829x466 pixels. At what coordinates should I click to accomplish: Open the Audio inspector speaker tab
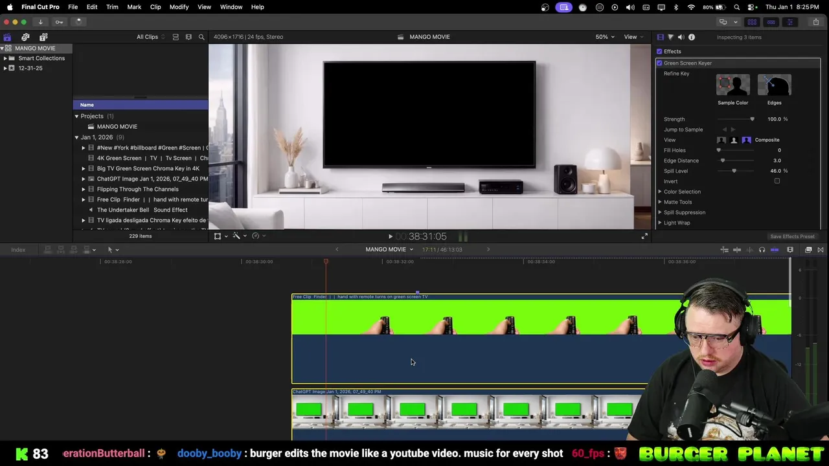681,37
